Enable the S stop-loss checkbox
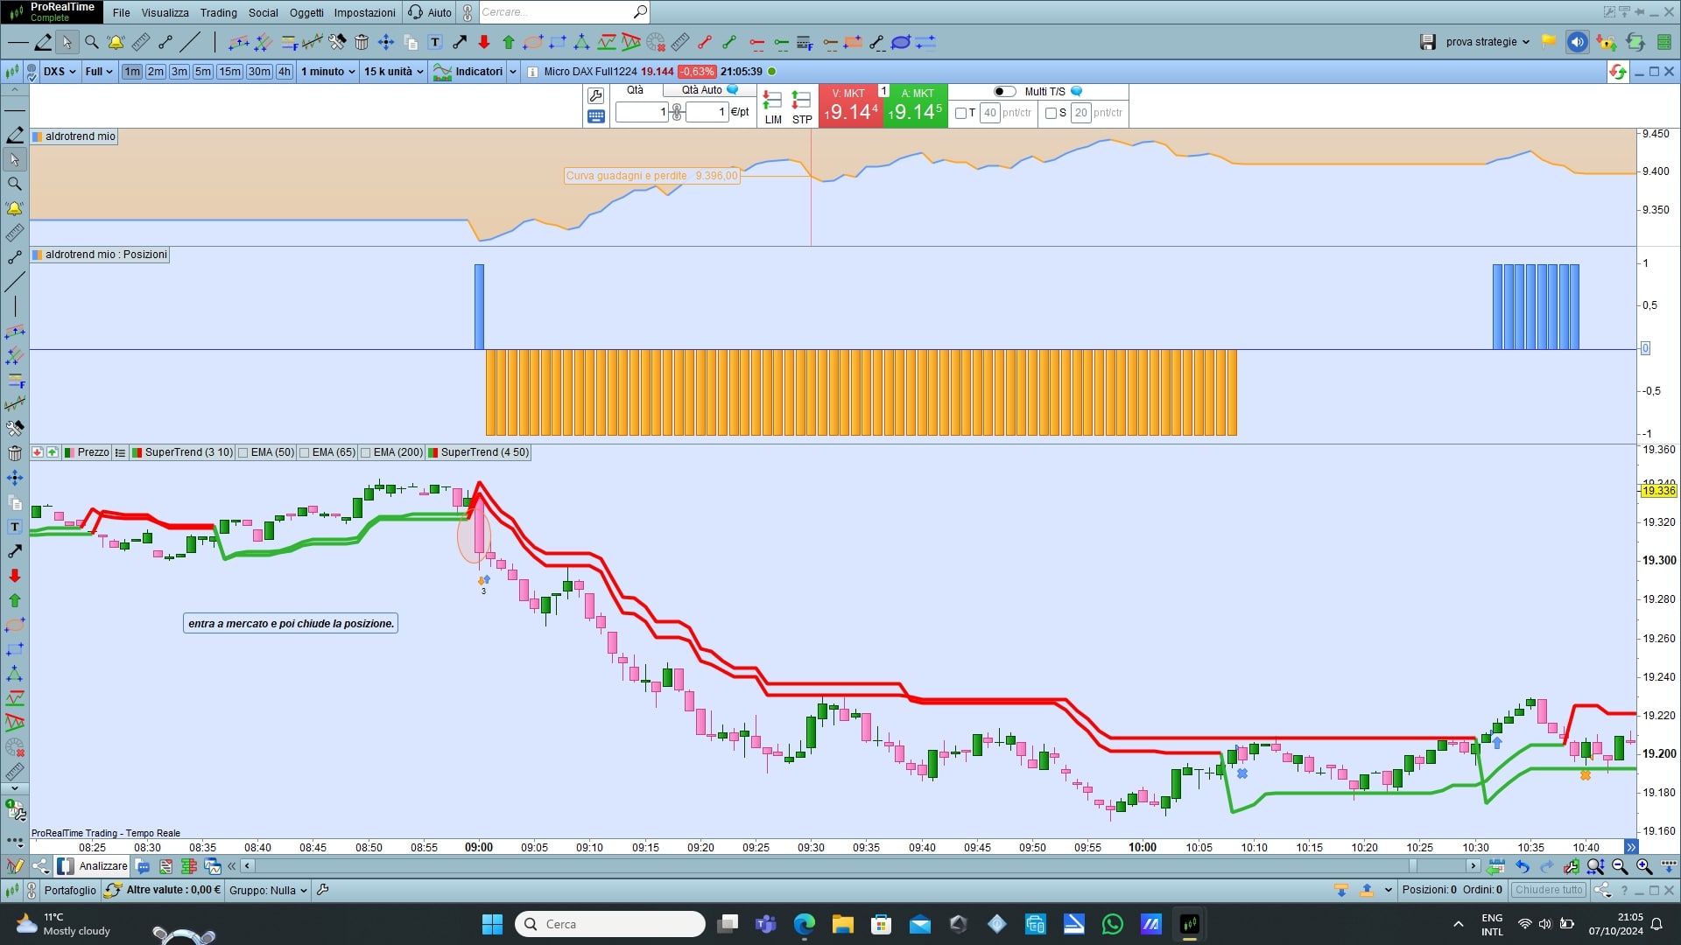 (x=1051, y=113)
